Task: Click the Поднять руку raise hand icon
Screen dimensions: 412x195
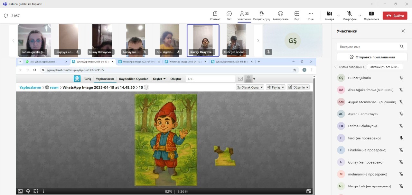Action: pyautogui.click(x=261, y=14)
